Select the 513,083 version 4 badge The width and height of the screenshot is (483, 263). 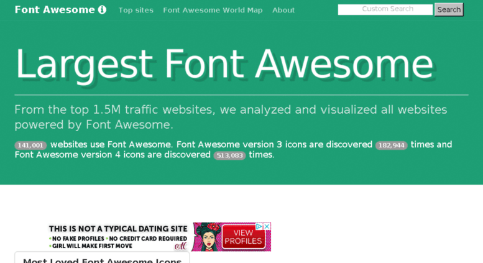(229, 155)
